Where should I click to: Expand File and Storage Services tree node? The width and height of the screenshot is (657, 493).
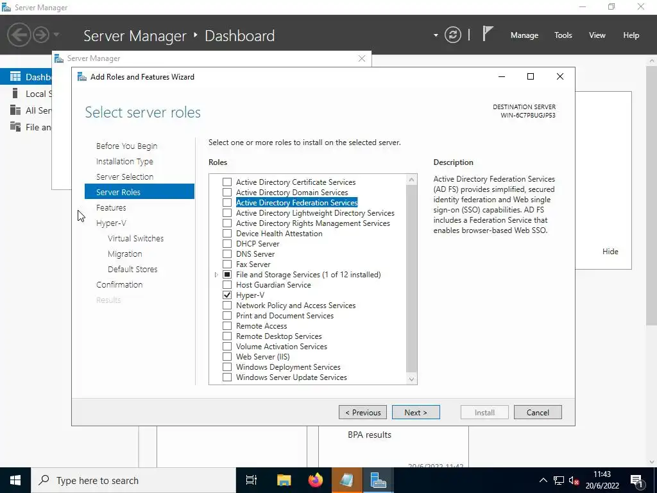216,275
